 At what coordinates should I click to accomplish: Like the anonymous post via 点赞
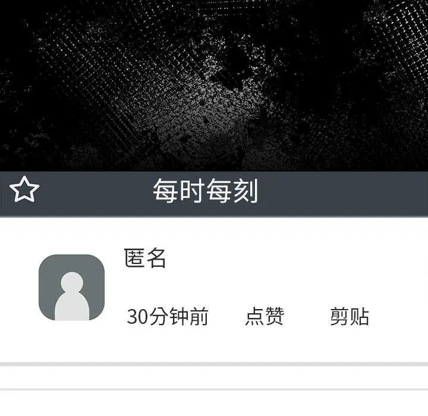[x=265, y=316]
